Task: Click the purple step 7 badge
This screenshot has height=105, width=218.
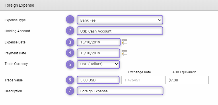Action: (x=70, y=91)
